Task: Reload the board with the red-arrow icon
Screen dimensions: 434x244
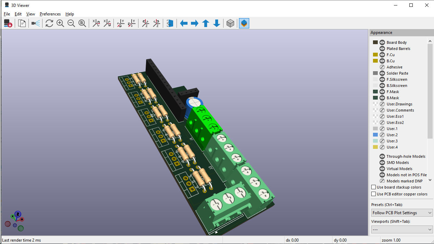Action: coord(8,23)
